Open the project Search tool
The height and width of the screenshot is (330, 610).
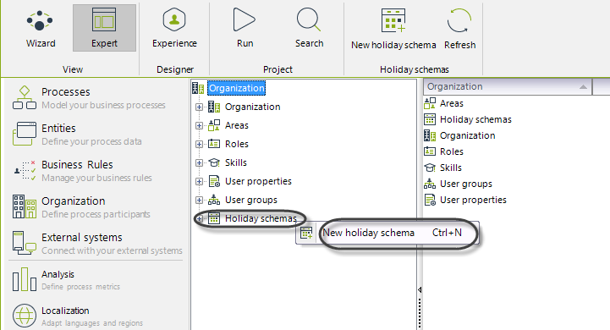pyautogui.click(x=309, y=29)
